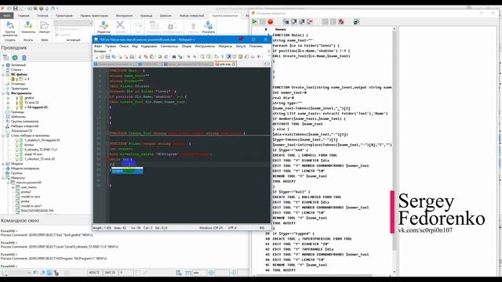
Task: Click the Показать ribbon icon
Action: click(x=208, y=27)
